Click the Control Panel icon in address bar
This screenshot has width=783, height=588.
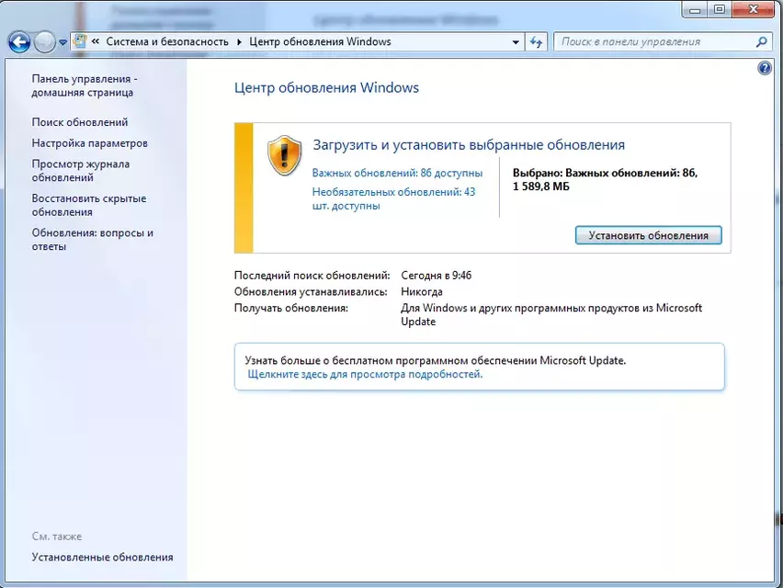click(x=80, y=41)
